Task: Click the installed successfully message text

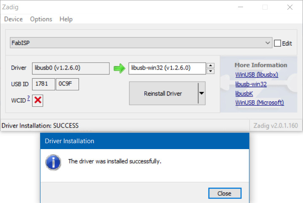Action: tap(115, 161)
